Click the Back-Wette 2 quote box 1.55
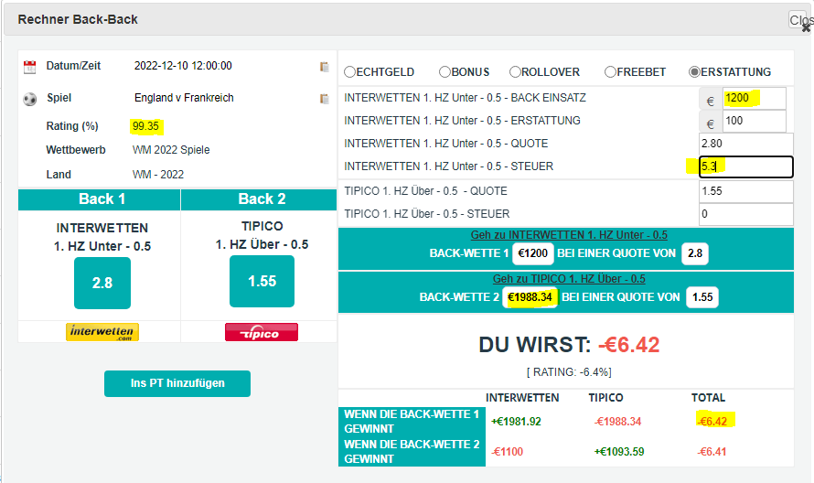This screenshot has height=483, width=814. tap(702, 297)
